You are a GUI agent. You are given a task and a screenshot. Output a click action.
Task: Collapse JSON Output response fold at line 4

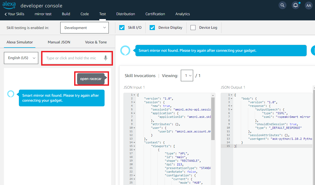[232, 106]
